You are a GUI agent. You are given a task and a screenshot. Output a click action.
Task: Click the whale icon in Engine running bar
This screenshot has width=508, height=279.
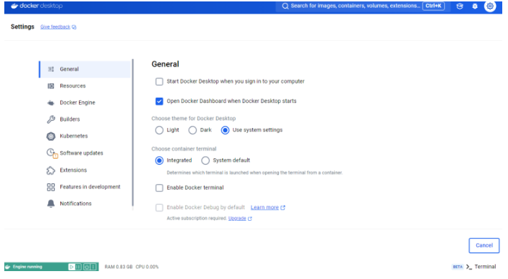point(8,267)
